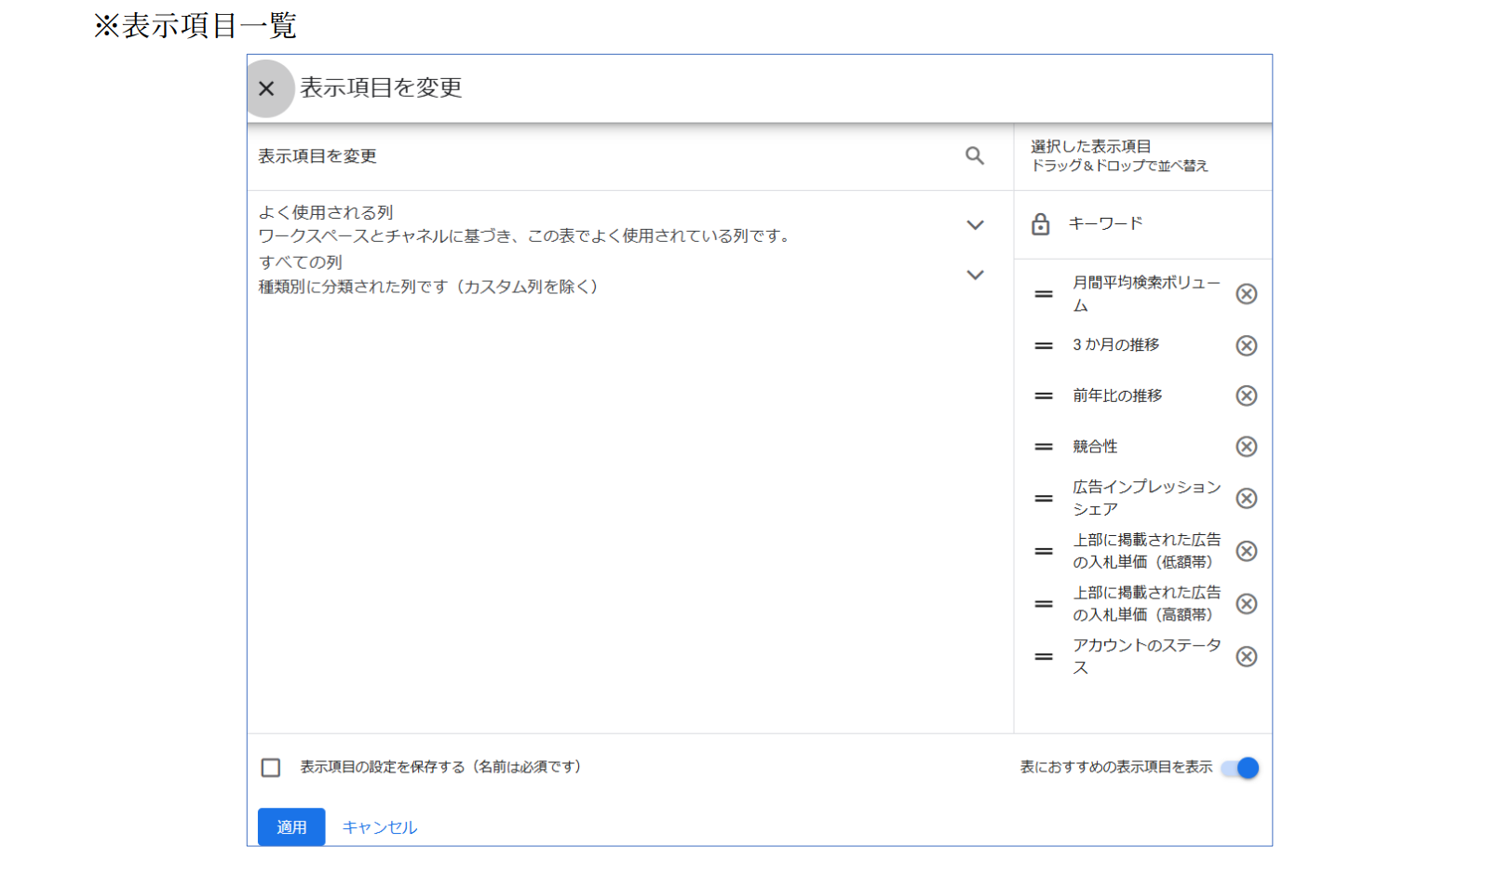
Task: Check 表示項目の設定を保存する checkbox
Action: tap(271, 768)
